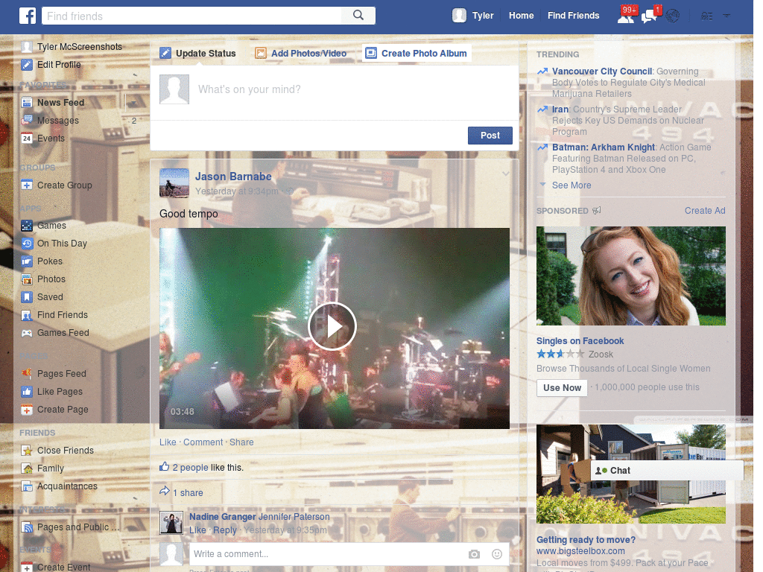Click Create Page icon
763x572 pixels.
27,410
